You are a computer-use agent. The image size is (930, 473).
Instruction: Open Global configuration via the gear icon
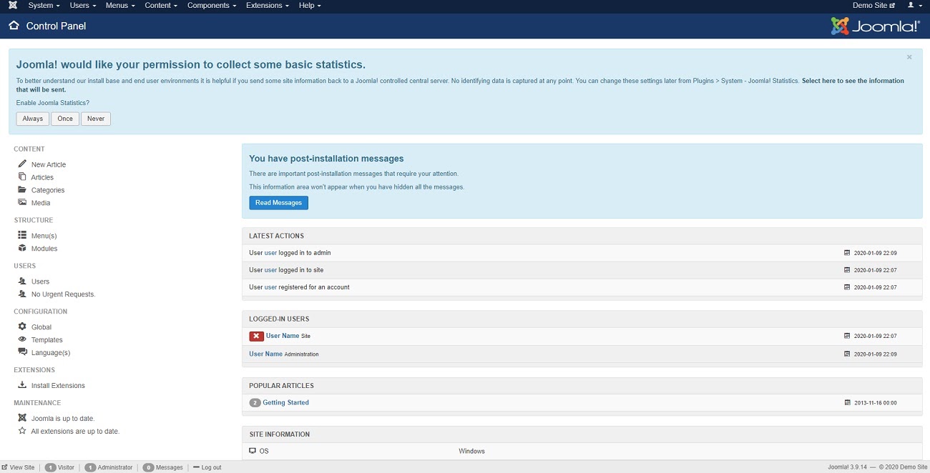(22, 327)
